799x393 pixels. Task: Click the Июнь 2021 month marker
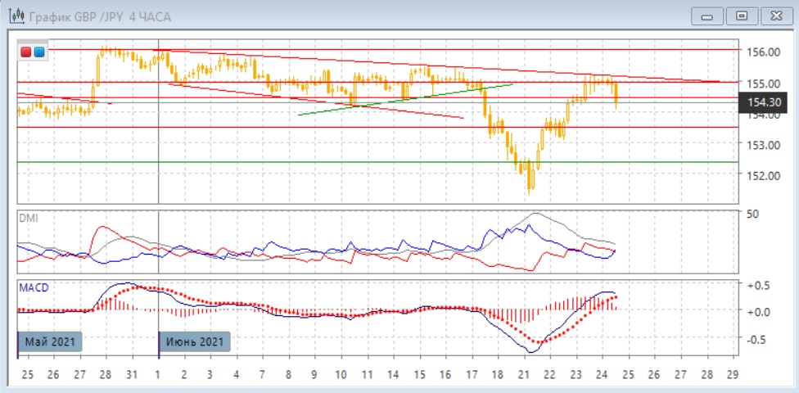(x=195, y=341)
